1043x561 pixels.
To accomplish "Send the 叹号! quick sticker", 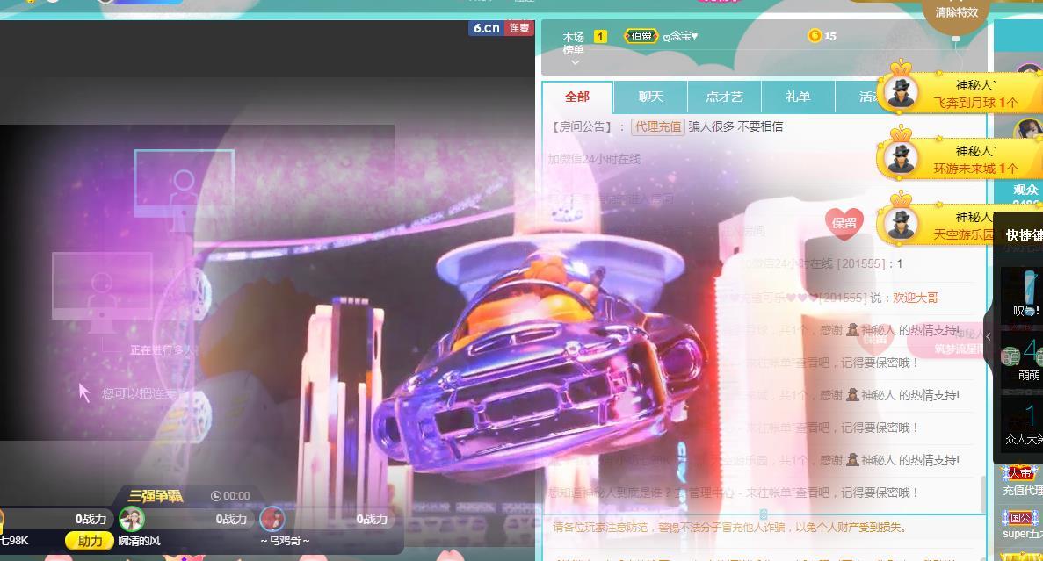I will coord(1025,294).
